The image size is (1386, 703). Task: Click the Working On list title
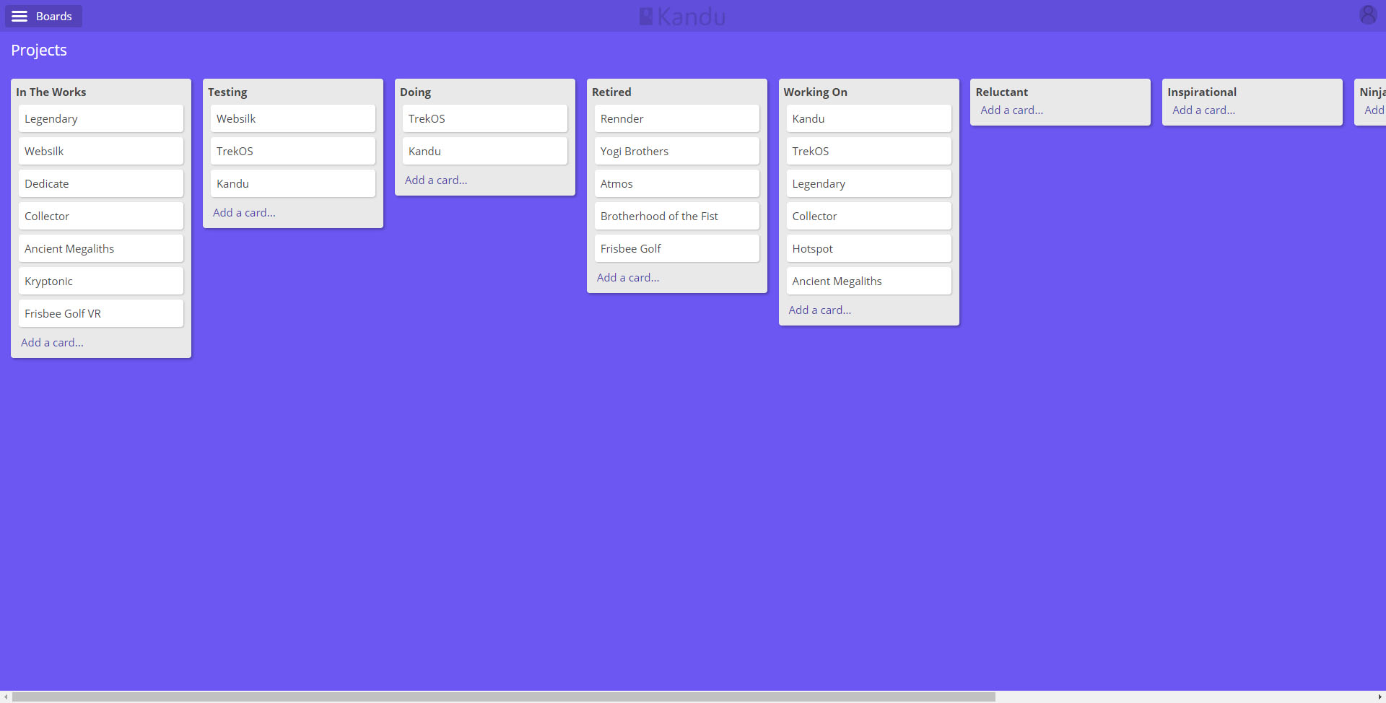(815, 92)
